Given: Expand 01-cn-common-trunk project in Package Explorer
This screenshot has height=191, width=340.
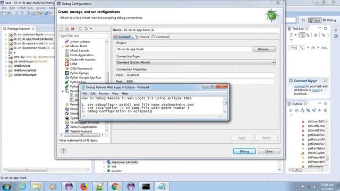Looking at the screenshot, I should click(6, 34).
